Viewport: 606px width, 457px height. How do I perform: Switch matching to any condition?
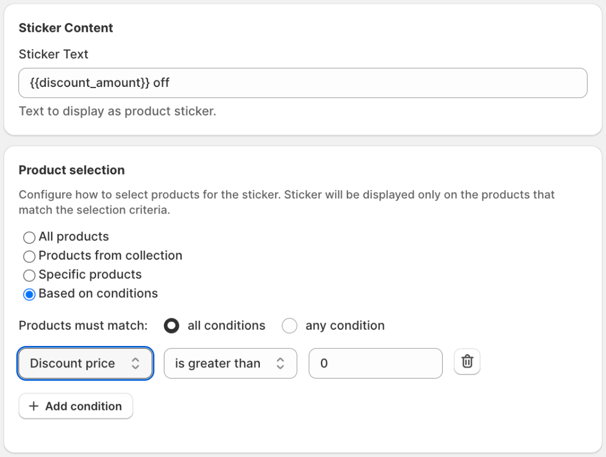290,326
